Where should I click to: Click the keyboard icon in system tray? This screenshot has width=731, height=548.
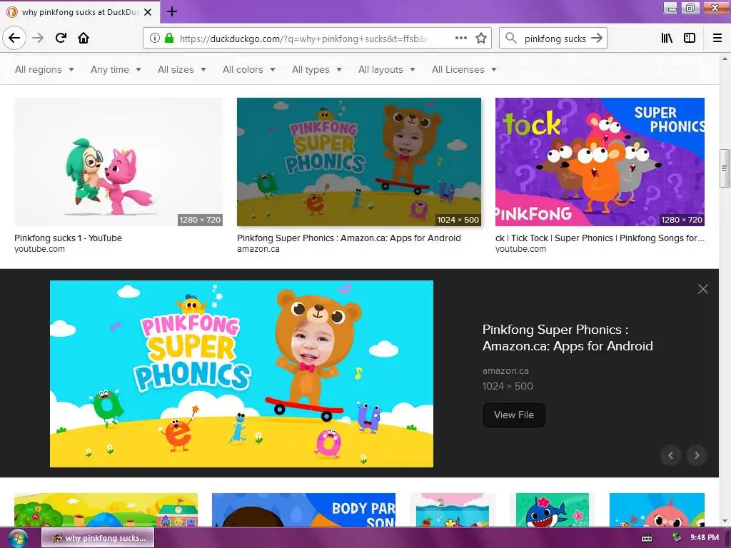647,538
